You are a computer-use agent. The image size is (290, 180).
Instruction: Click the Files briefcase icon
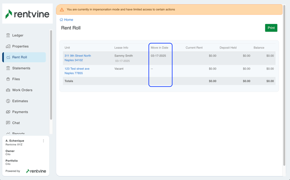(x=8, y=79)
